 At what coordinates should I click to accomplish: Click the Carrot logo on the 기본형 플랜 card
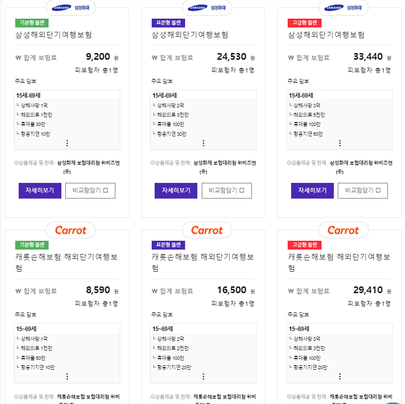70,230
